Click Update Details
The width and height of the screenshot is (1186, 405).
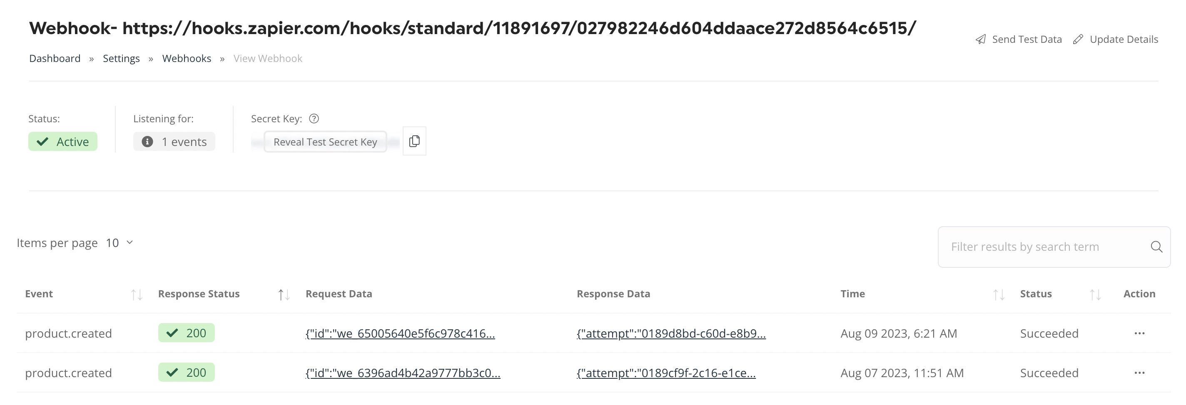pos(1116,39)
